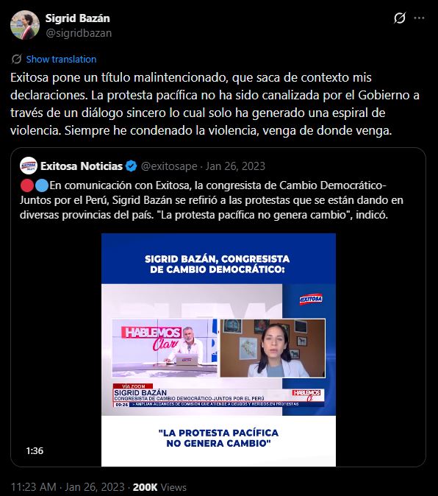Open Sigrid Bazán display name link
Viewport: 438px width, 496px height.
(x=77, y=18)
